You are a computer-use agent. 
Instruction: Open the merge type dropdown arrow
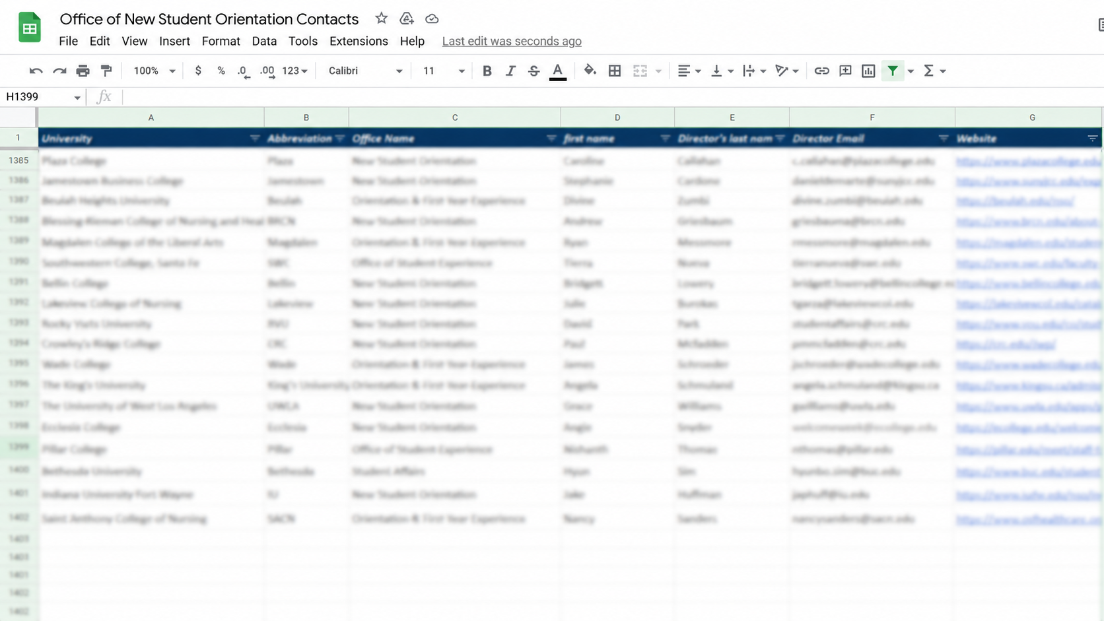(x=658, y=71)
